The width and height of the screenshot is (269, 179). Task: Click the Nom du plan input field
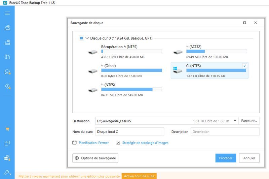(129, 132)
